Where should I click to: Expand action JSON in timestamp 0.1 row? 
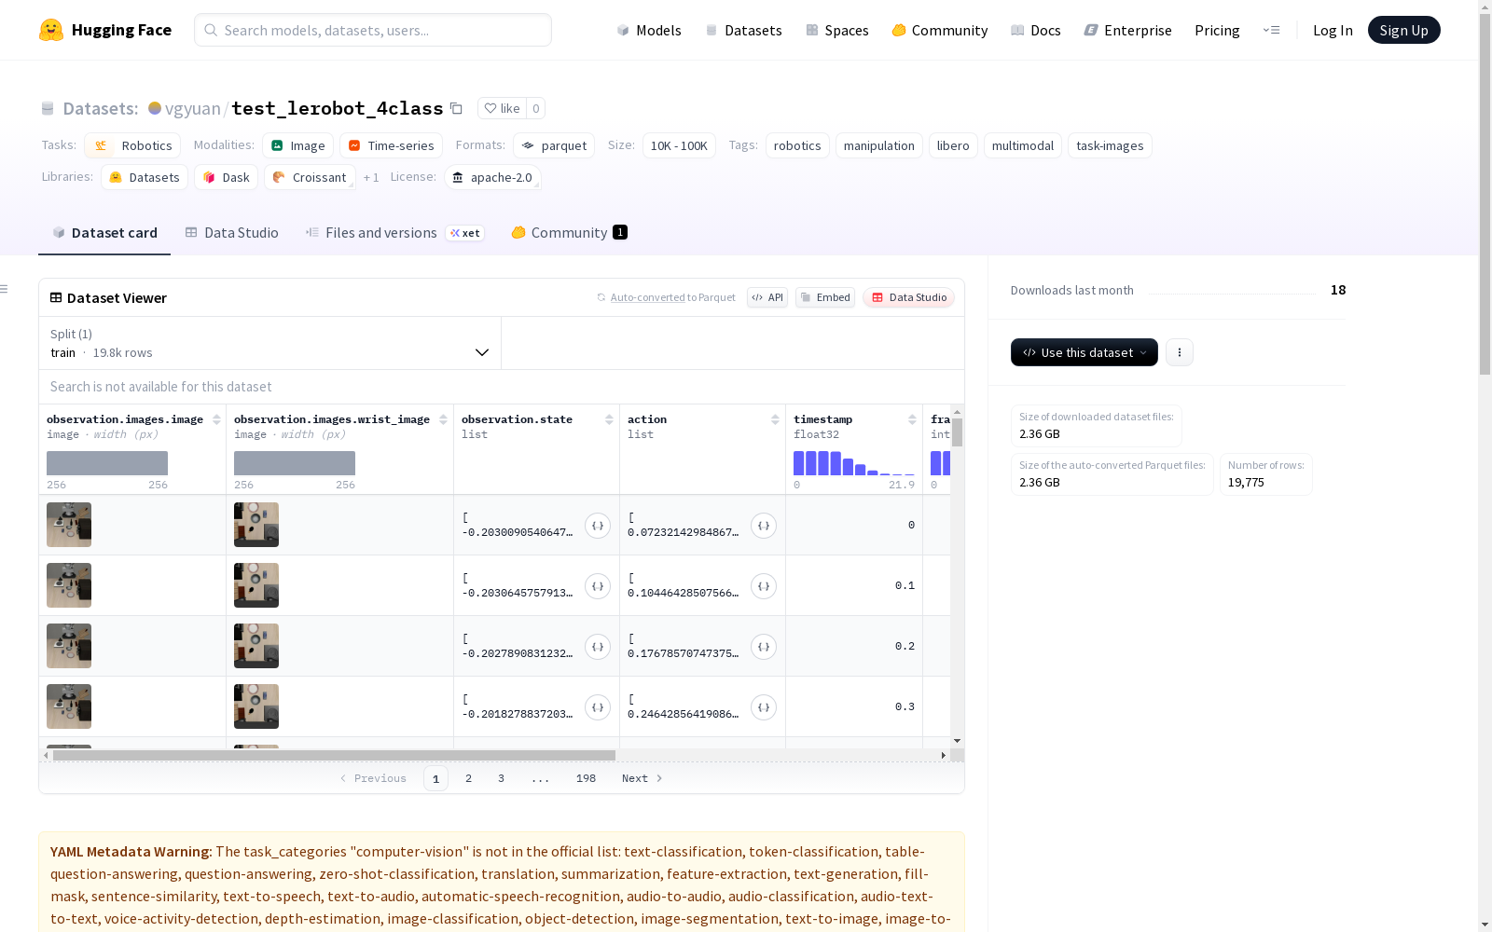click(764, 586)
